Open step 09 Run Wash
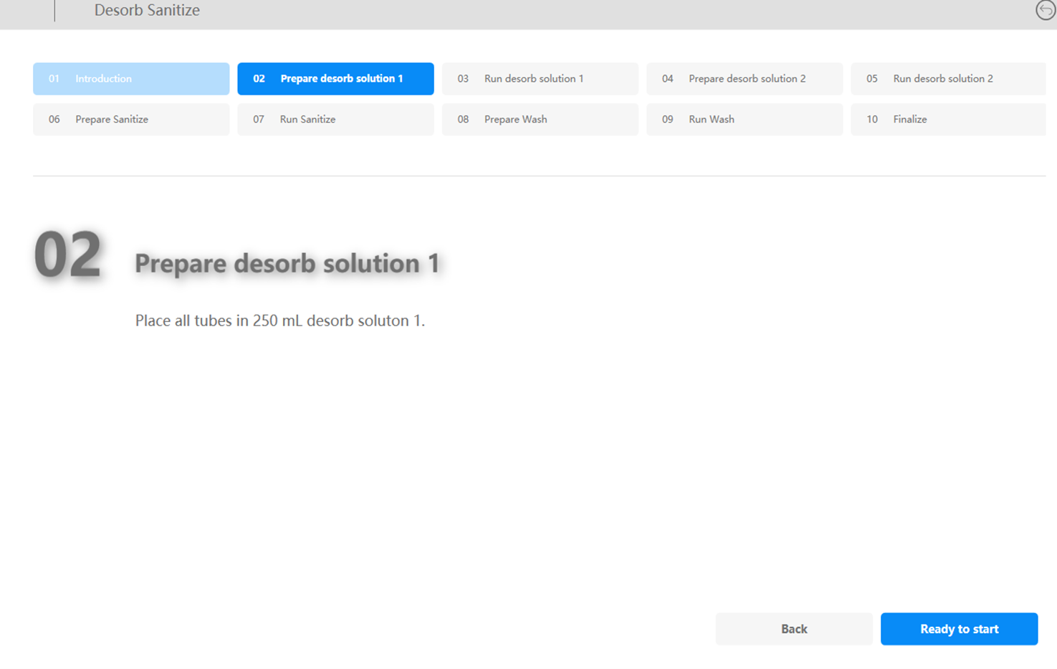The width and height of the screenshot is (1057, 669). point(744,120)
